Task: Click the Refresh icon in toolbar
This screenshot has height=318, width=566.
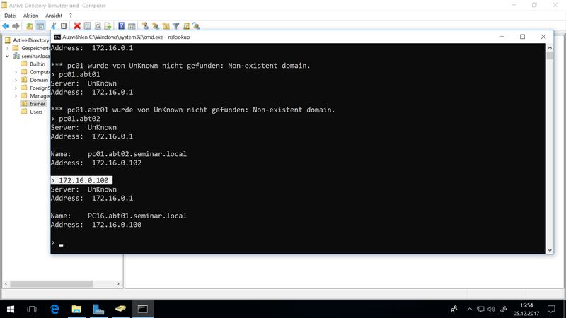Action: [98, 26]
